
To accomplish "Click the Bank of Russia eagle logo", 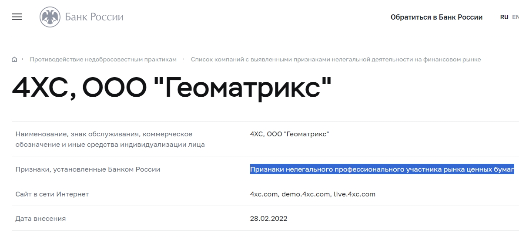I will pos(50,17).
